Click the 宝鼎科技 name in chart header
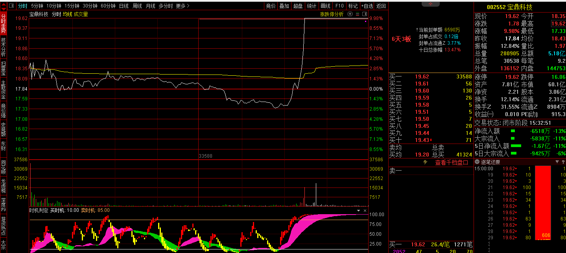The height and width of the screenshot is (253, 566). (39, 14)
